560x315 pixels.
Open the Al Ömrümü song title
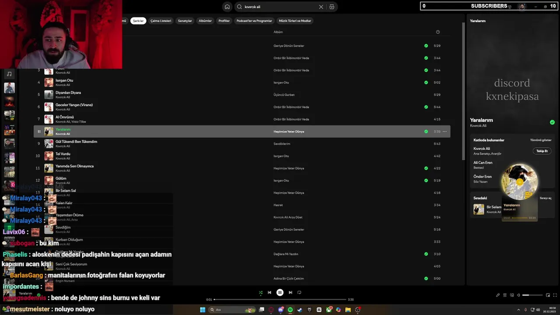click(x=65, y=117)
